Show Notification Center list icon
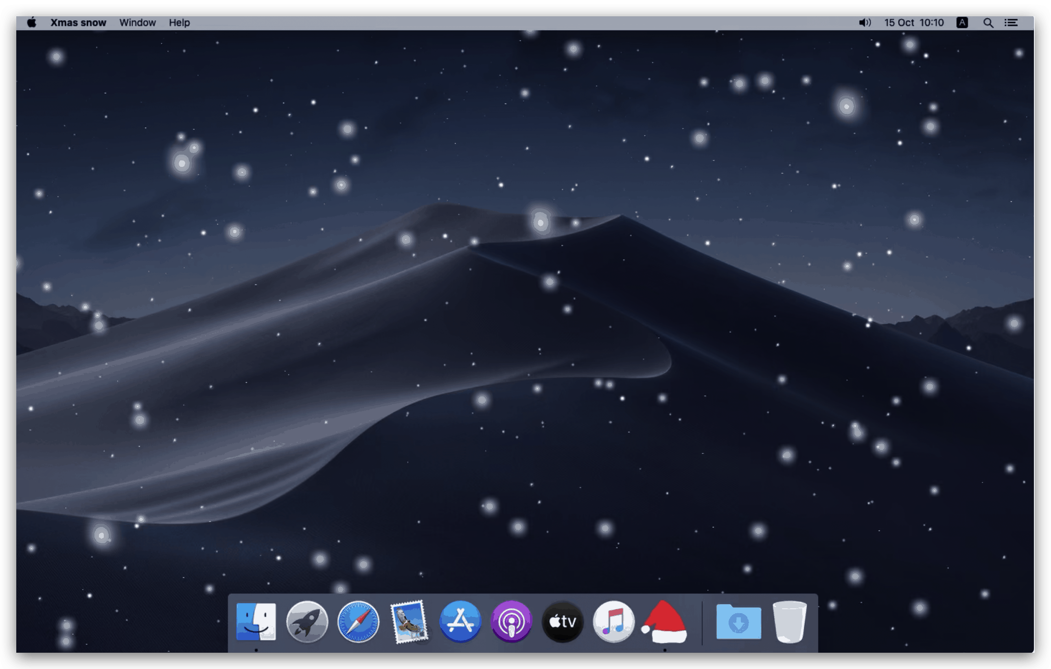 1011,23
